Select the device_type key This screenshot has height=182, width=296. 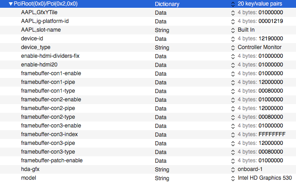point(36,47)
